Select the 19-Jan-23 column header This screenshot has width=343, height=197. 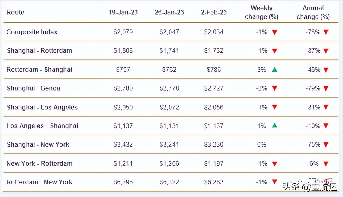pyautogui.click(x=123, y=12)
